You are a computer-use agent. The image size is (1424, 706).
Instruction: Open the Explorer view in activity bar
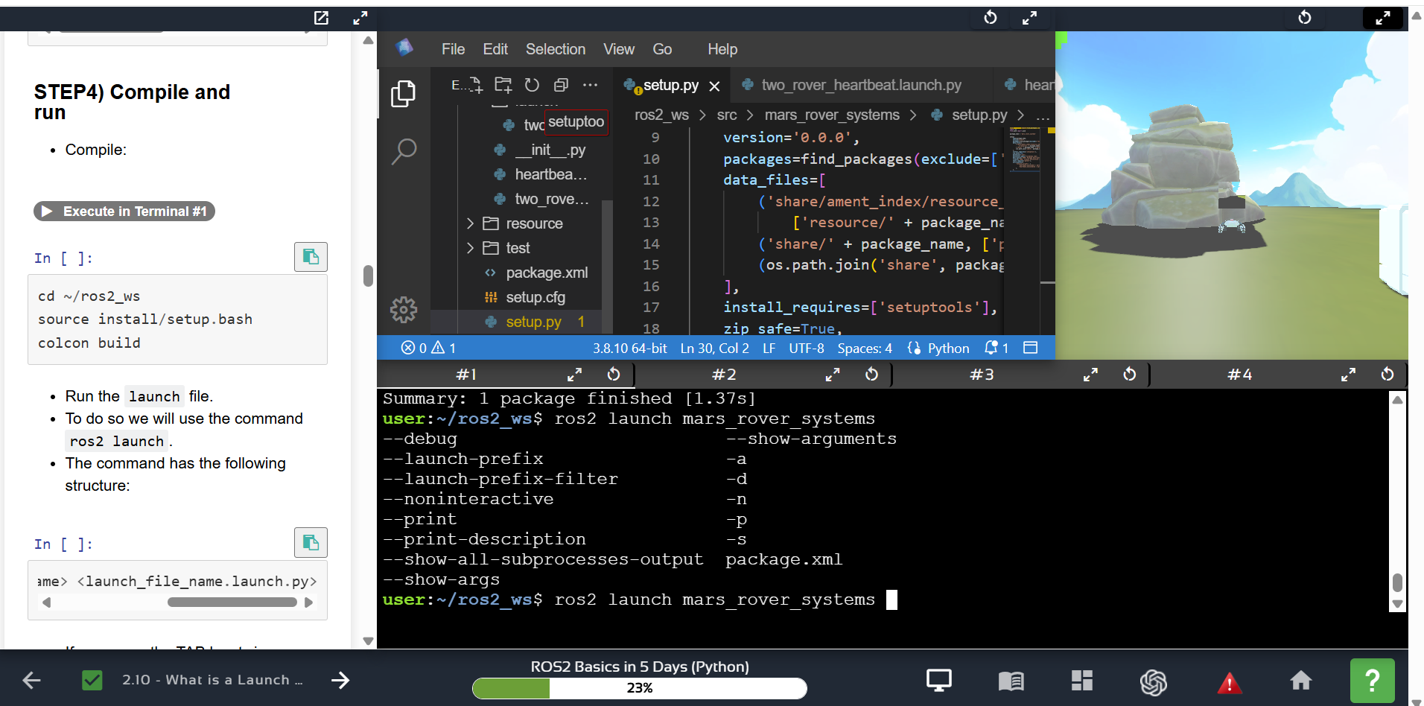(403, 94)
